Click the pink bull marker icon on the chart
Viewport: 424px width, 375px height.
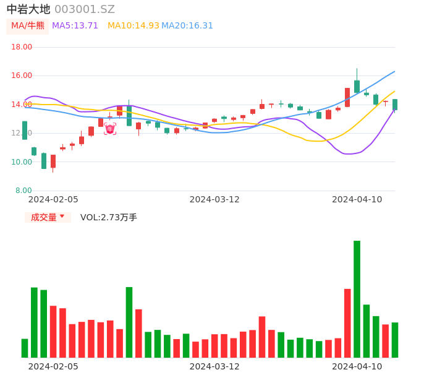pyautogui.click(x=110, y=129)
